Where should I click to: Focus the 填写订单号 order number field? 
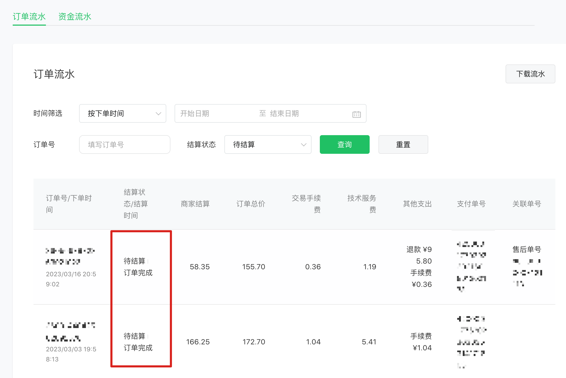point(125,144)
